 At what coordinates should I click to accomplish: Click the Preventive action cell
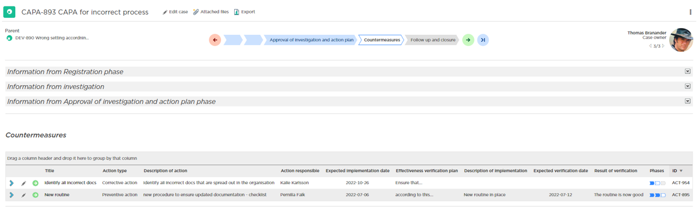(x=120, y=194)
